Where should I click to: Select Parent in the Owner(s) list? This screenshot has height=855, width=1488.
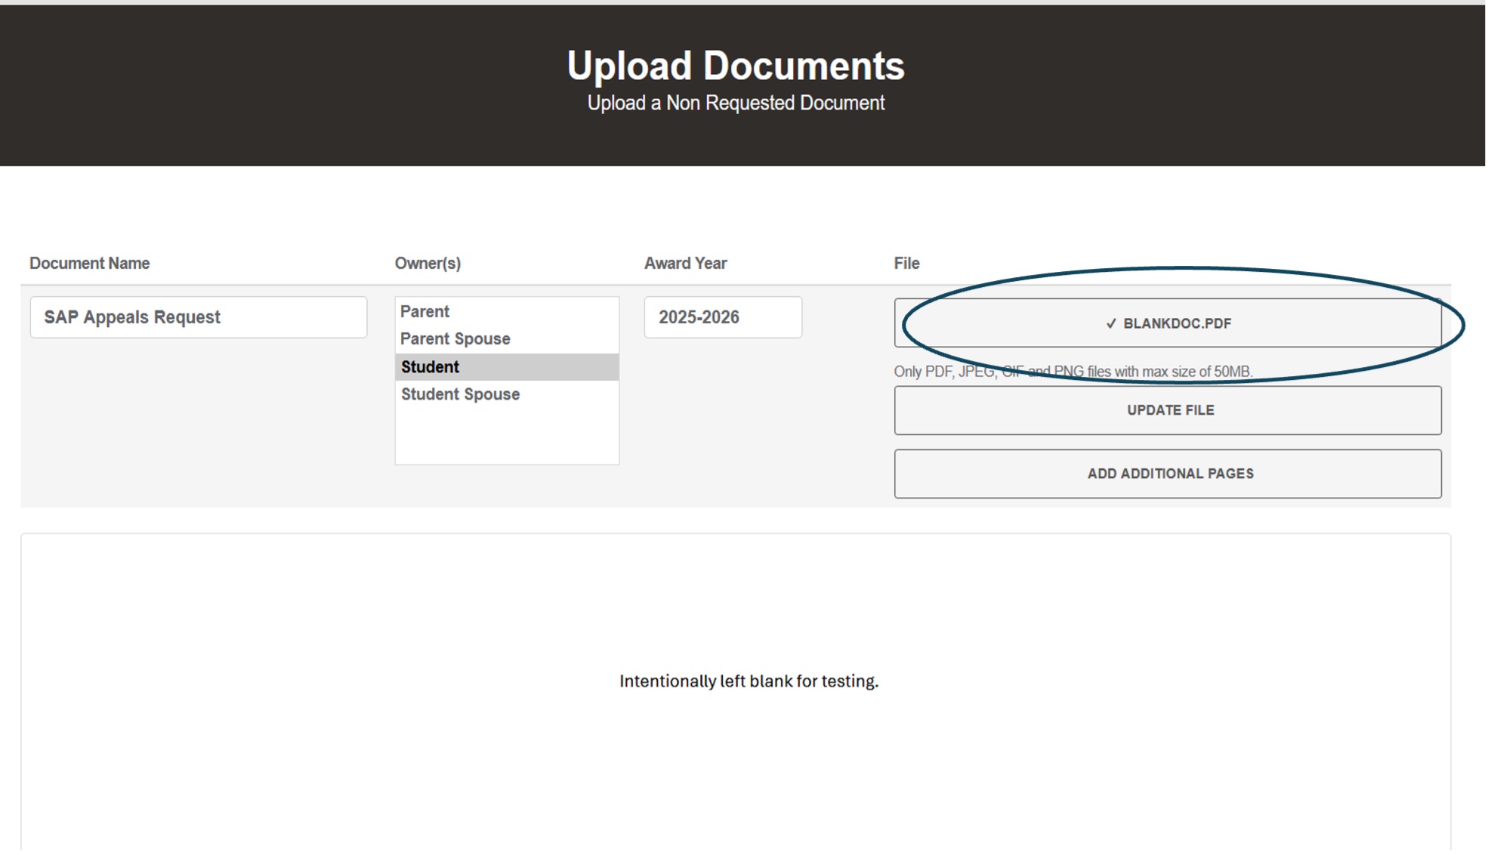point(424,311)
